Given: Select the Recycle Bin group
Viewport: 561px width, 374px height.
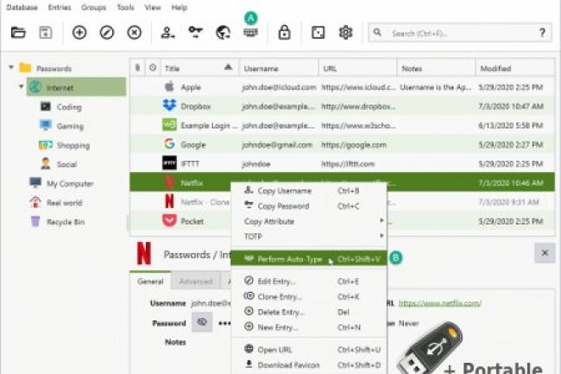Looking at the screenshot, I should (x=64, y=221).
